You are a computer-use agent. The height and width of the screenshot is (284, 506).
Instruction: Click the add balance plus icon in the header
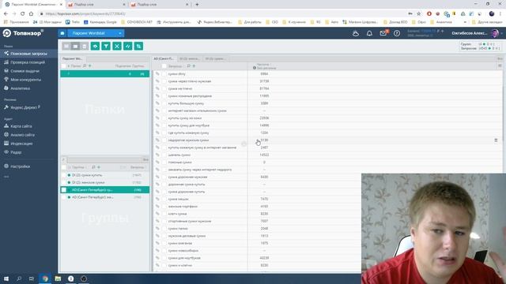coord(443,31)
